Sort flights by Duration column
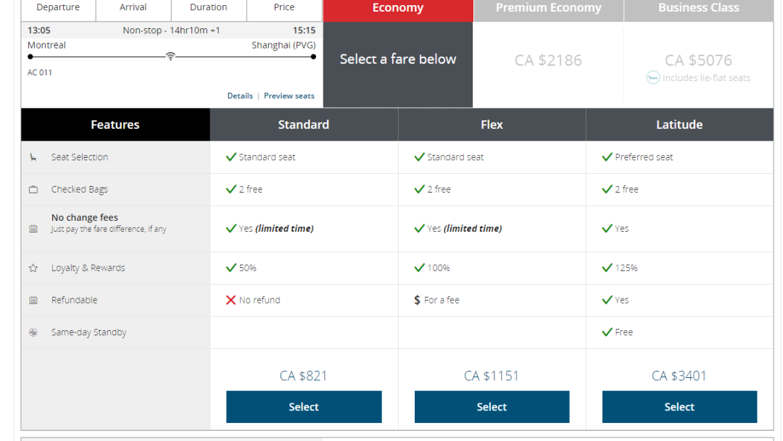783x441 pixels. point(209,9)
